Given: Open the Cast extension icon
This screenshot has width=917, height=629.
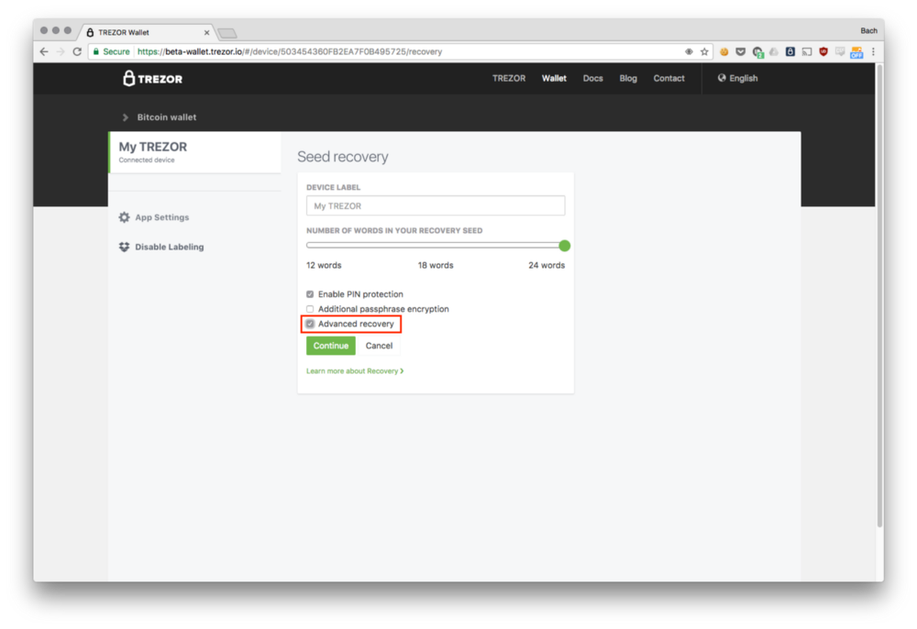Looking at the screenshot, I should point(806,52).
